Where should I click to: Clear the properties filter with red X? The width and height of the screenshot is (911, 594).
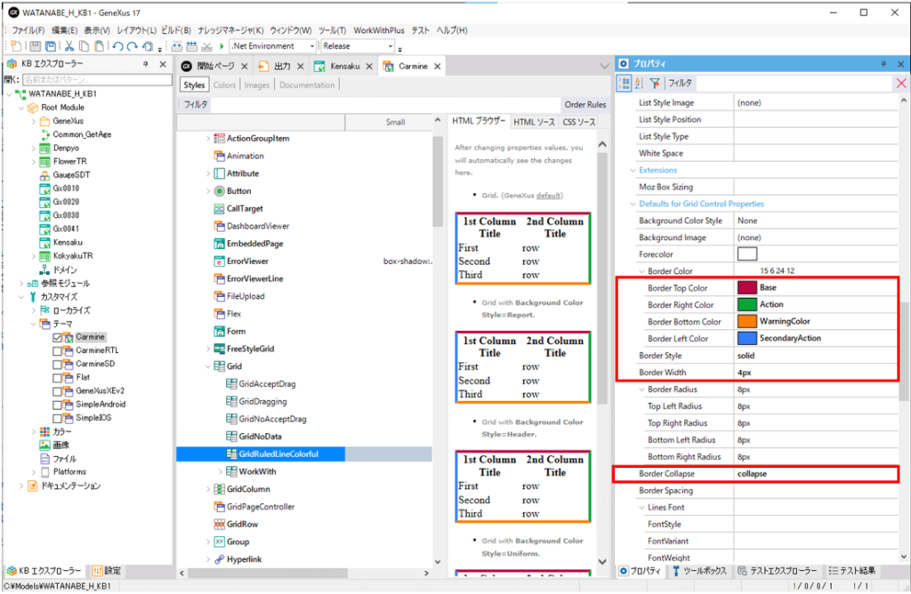901,84
